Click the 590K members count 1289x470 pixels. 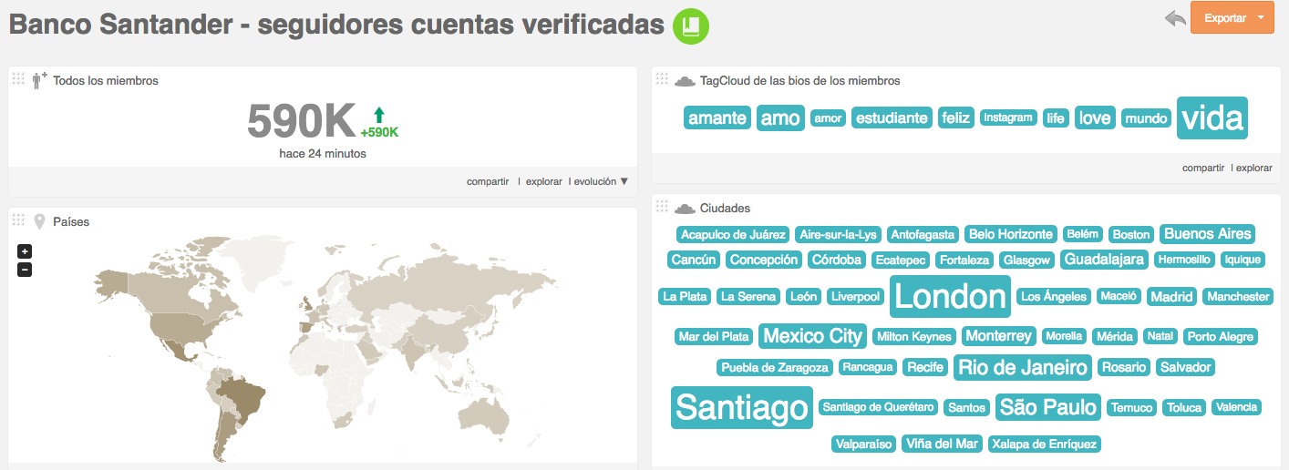301,121
